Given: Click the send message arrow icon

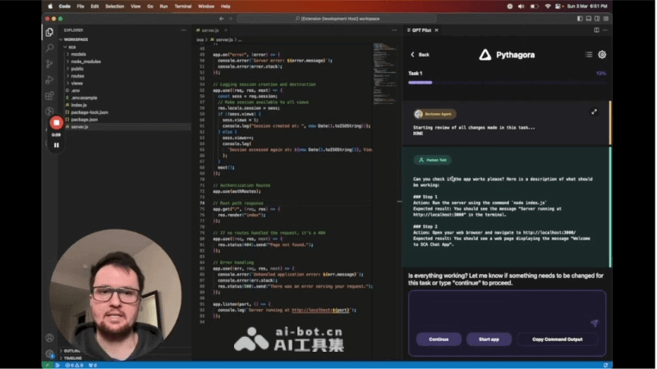Looking at the screenshot, I should click(x=594, y=323).
